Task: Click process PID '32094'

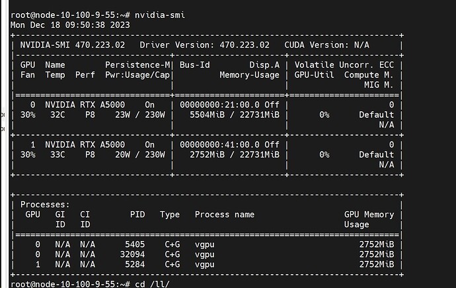Action: [x=133, y=254]
